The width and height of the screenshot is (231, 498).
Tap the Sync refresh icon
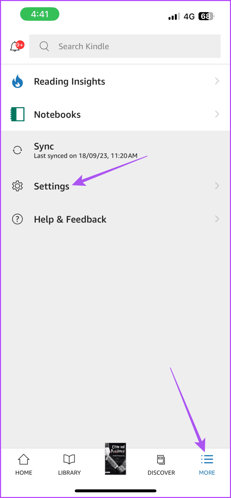point(17,150)
